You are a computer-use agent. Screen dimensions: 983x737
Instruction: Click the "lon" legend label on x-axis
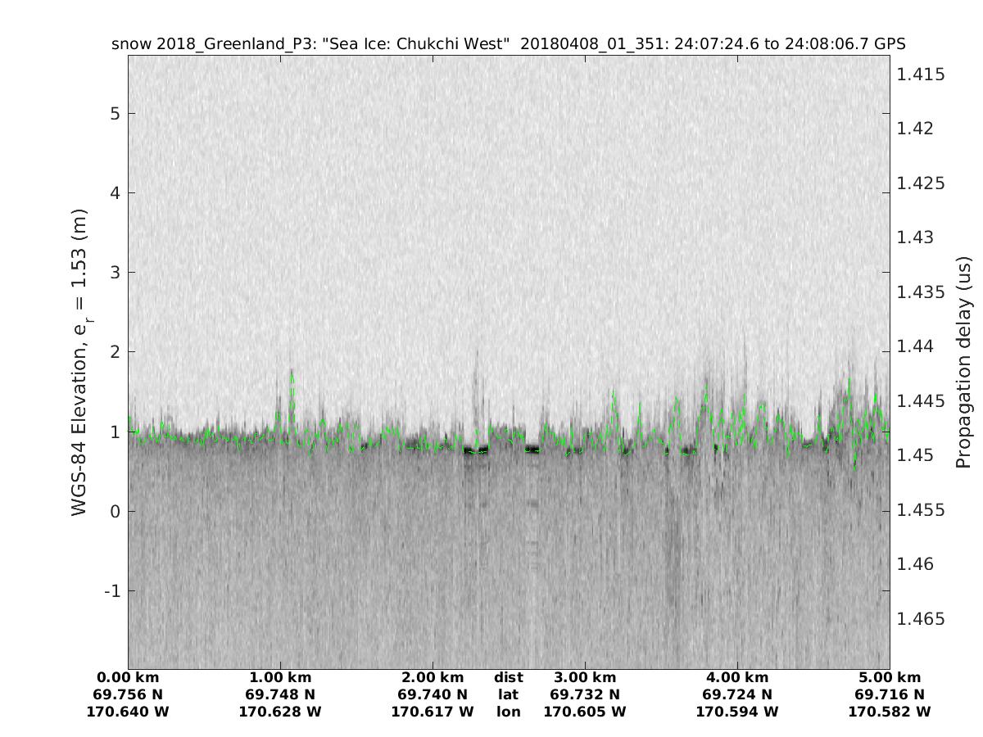click(508, 712)
